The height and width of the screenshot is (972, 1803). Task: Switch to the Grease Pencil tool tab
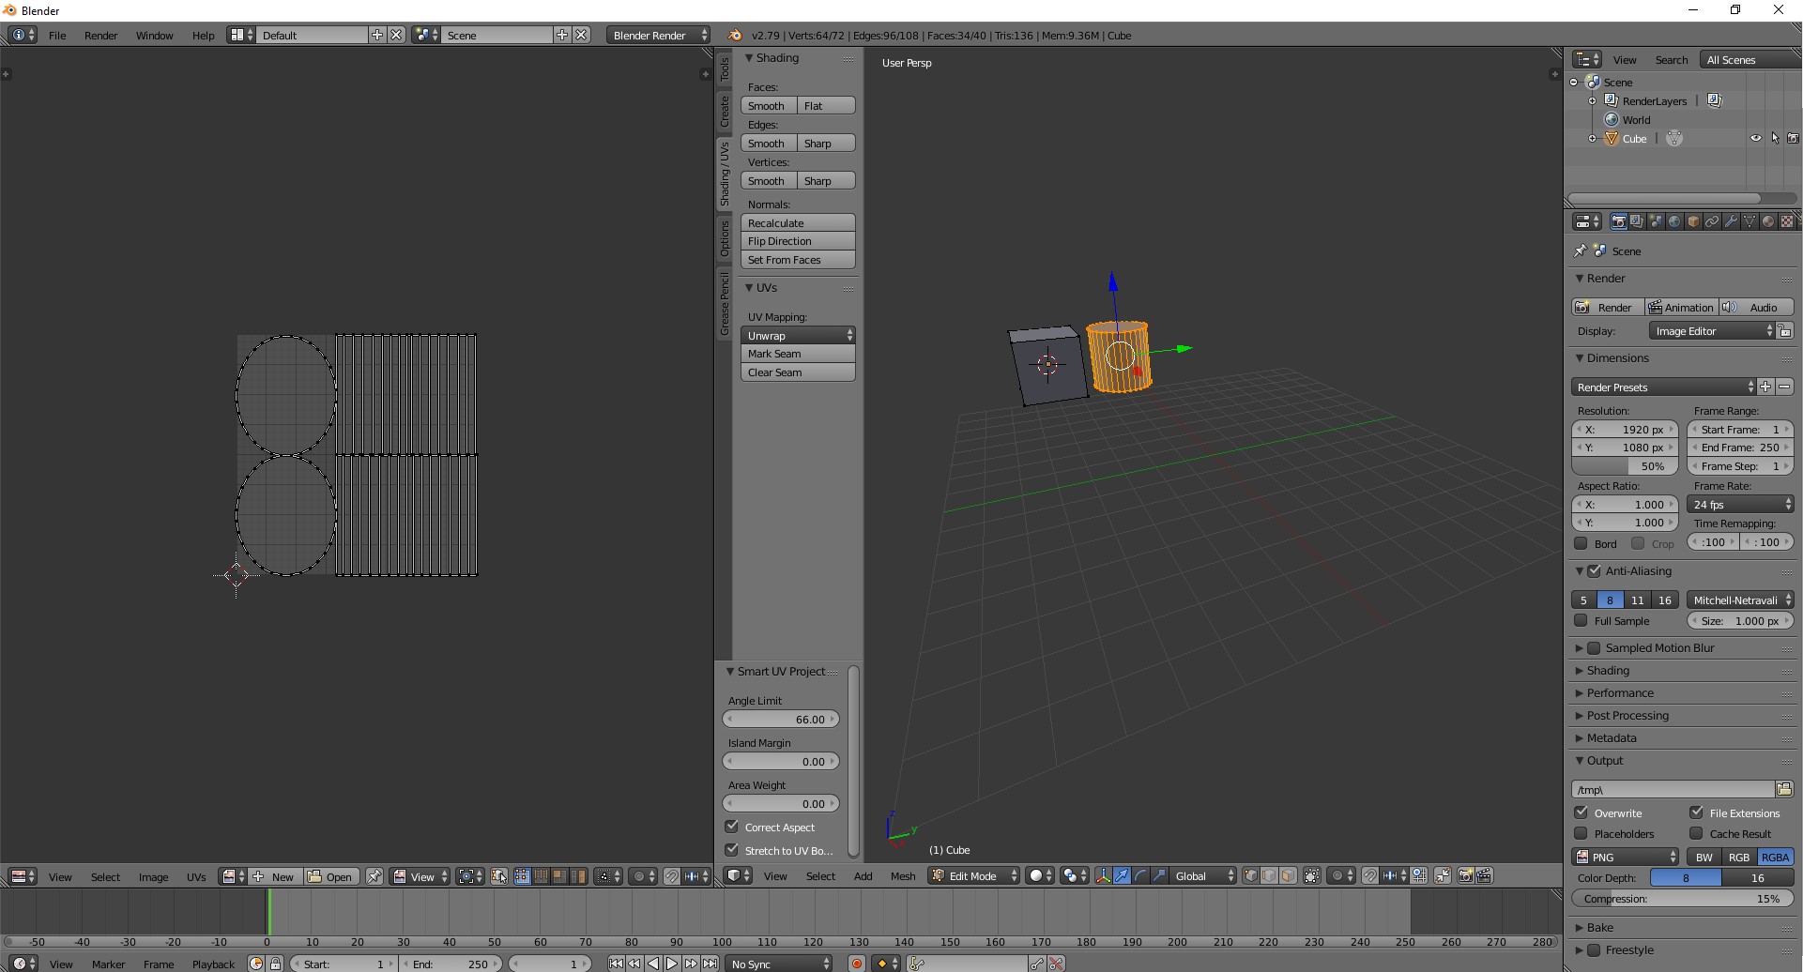725,304
